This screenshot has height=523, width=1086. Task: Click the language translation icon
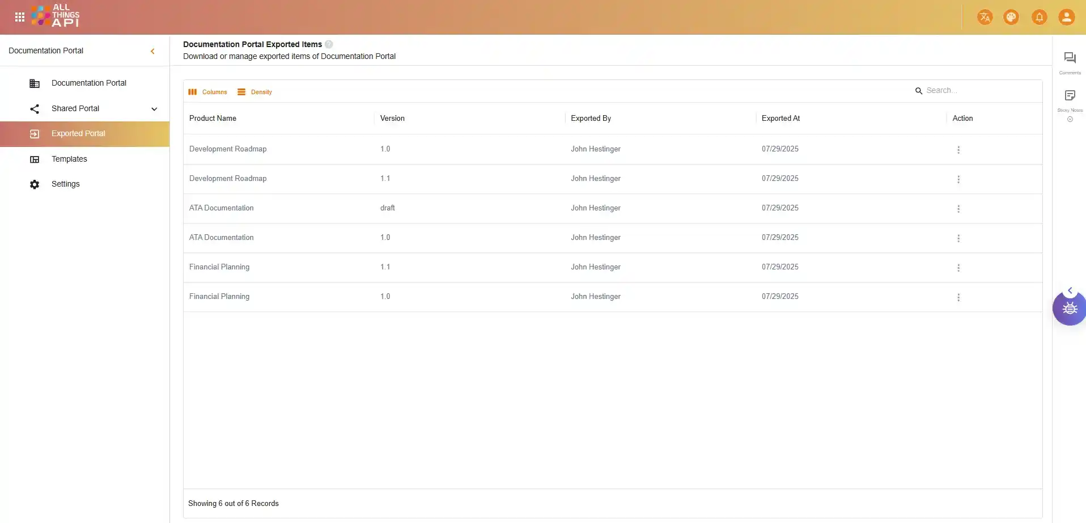coord(985,17)
